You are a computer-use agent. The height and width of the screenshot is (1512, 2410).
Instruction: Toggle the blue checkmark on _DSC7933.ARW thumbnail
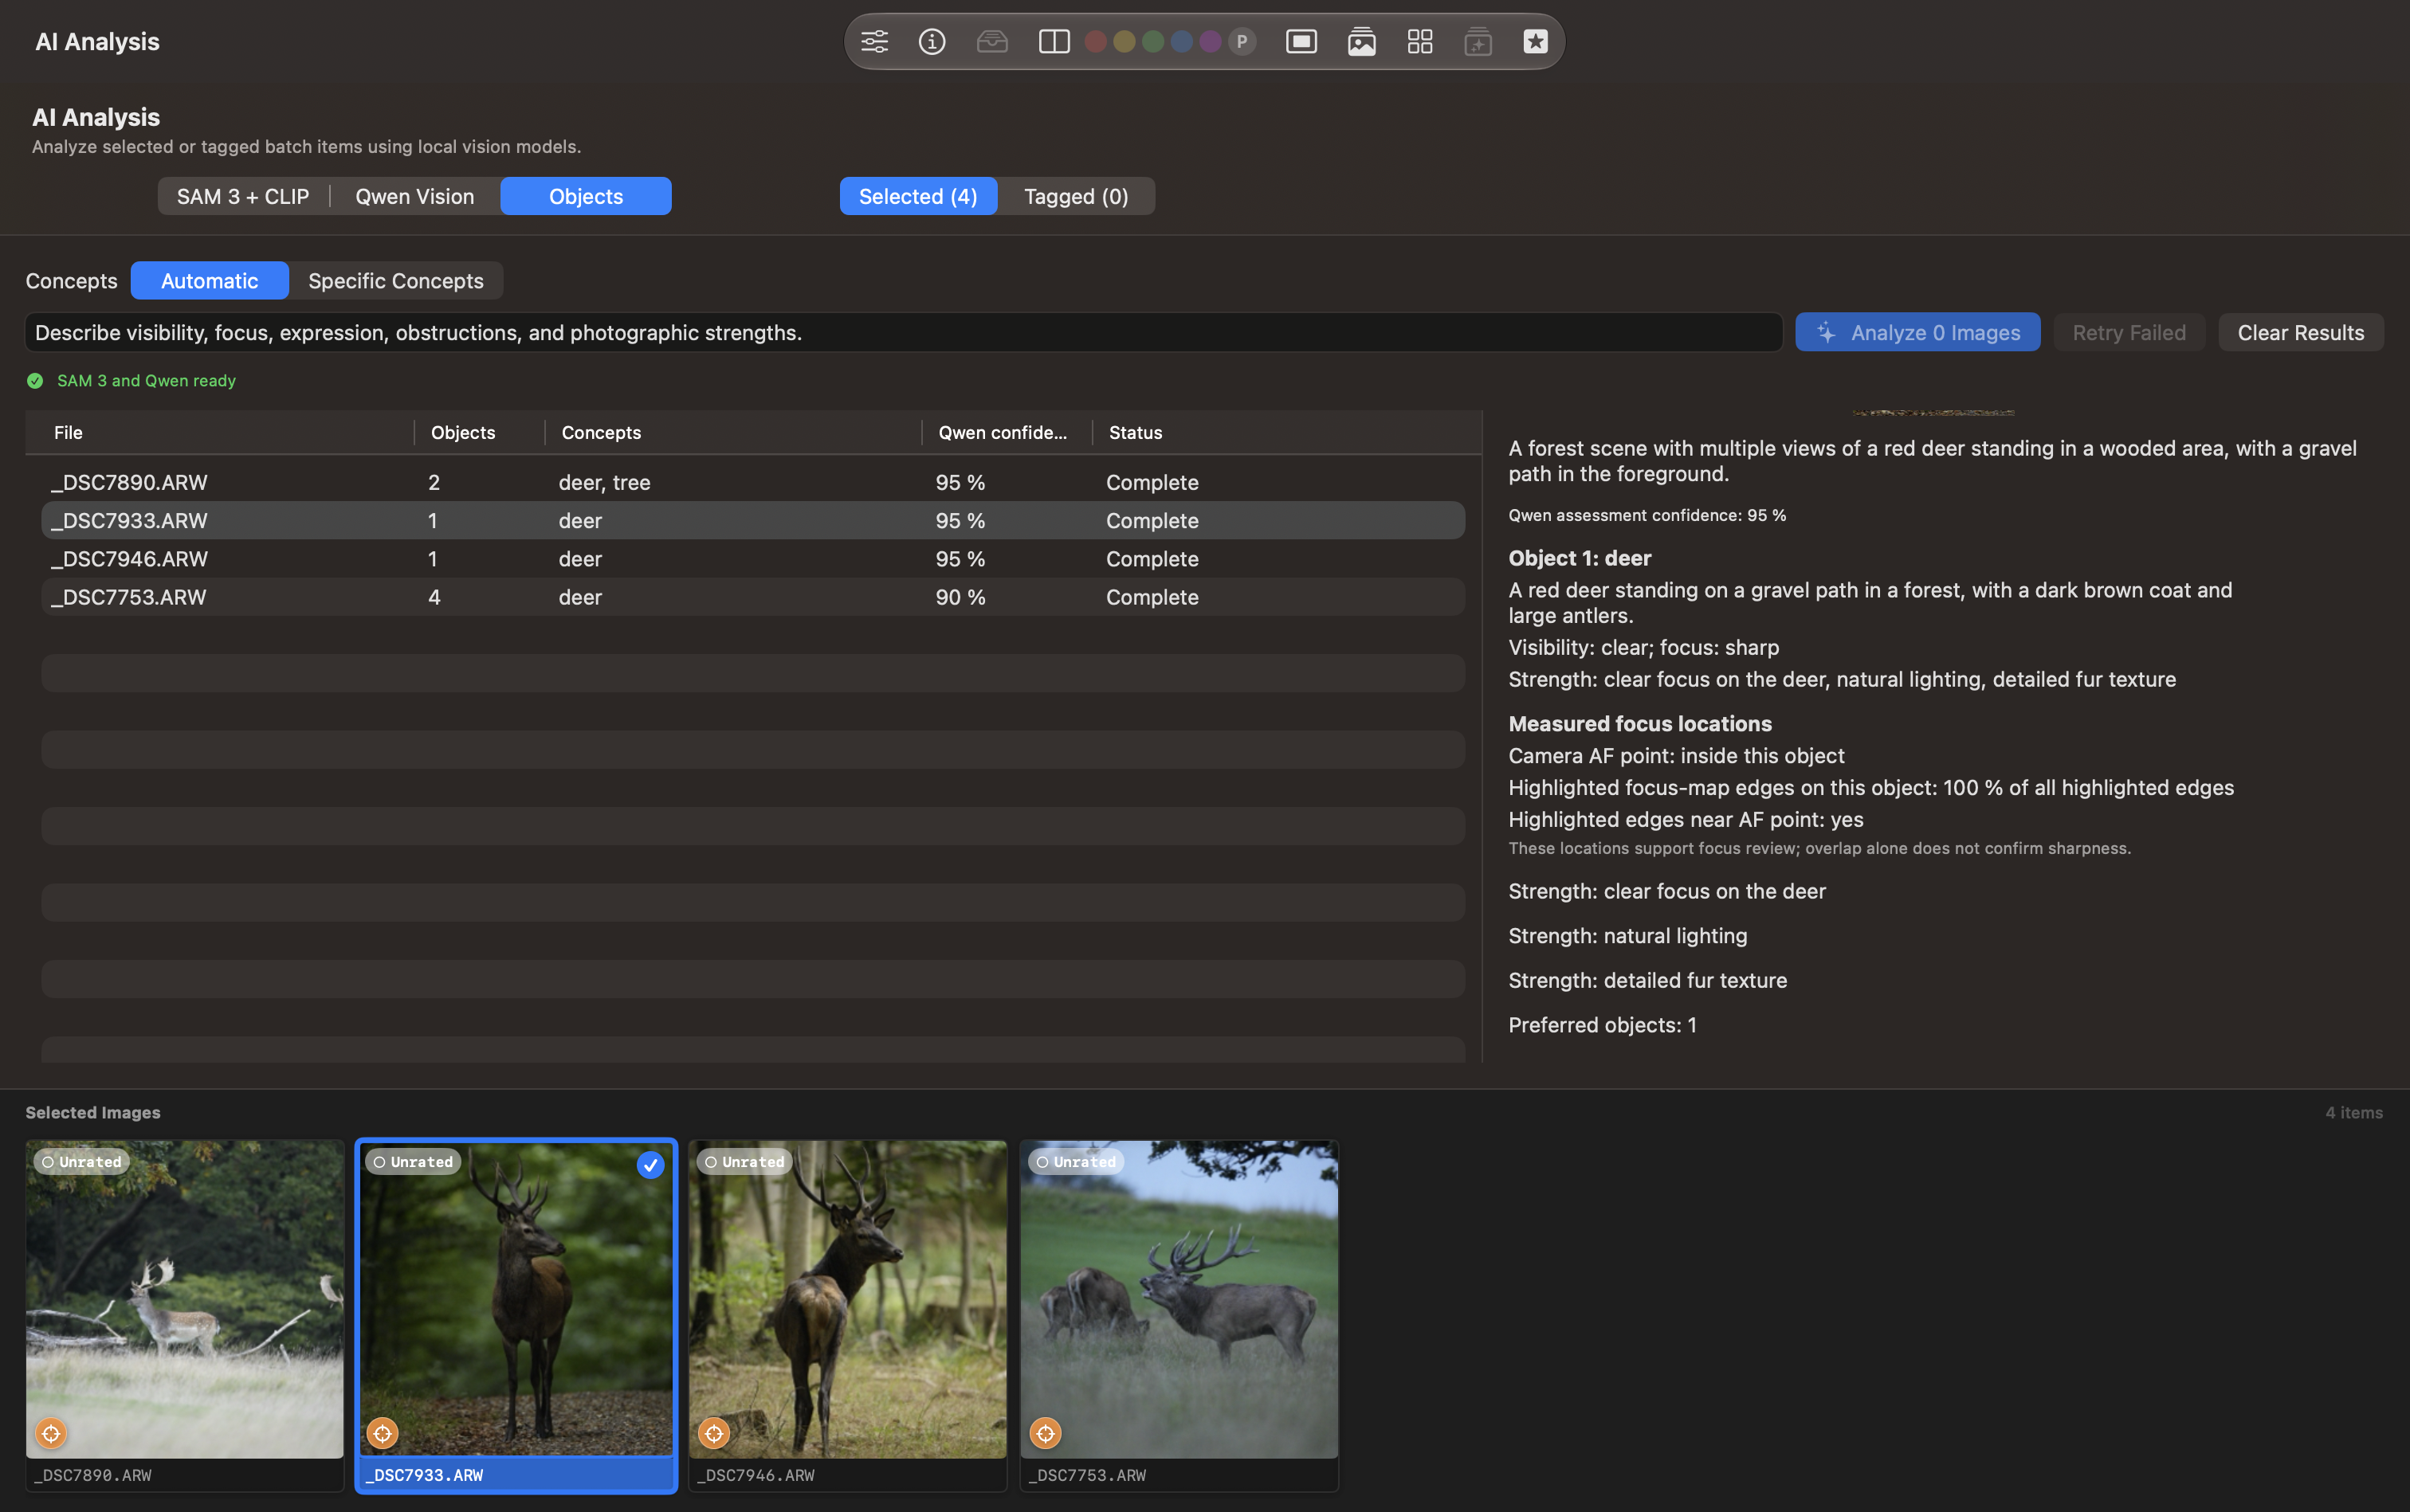coord(650,1165)
